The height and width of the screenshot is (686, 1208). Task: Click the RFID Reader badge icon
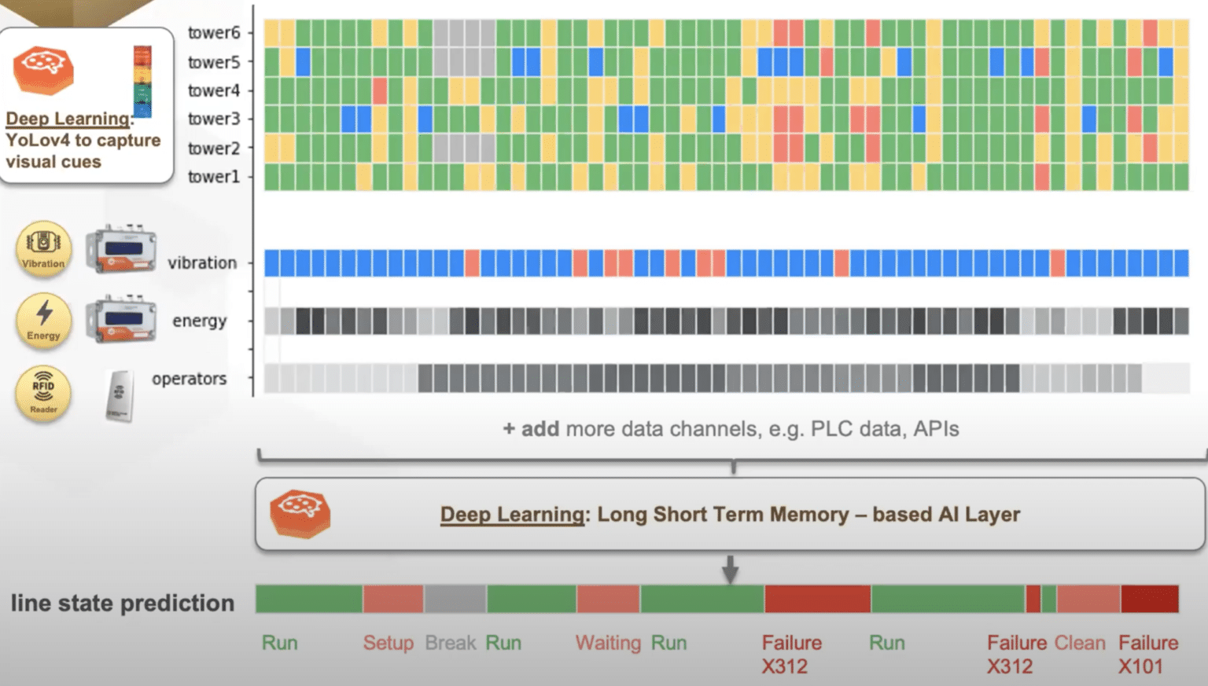click(x=43, y=393)
